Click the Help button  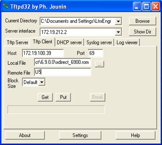[x=135, y=135]
